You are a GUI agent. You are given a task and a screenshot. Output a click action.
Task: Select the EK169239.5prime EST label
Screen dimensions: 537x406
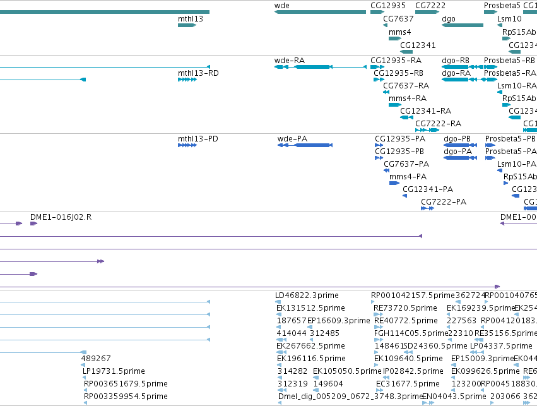tap(481, 308)
